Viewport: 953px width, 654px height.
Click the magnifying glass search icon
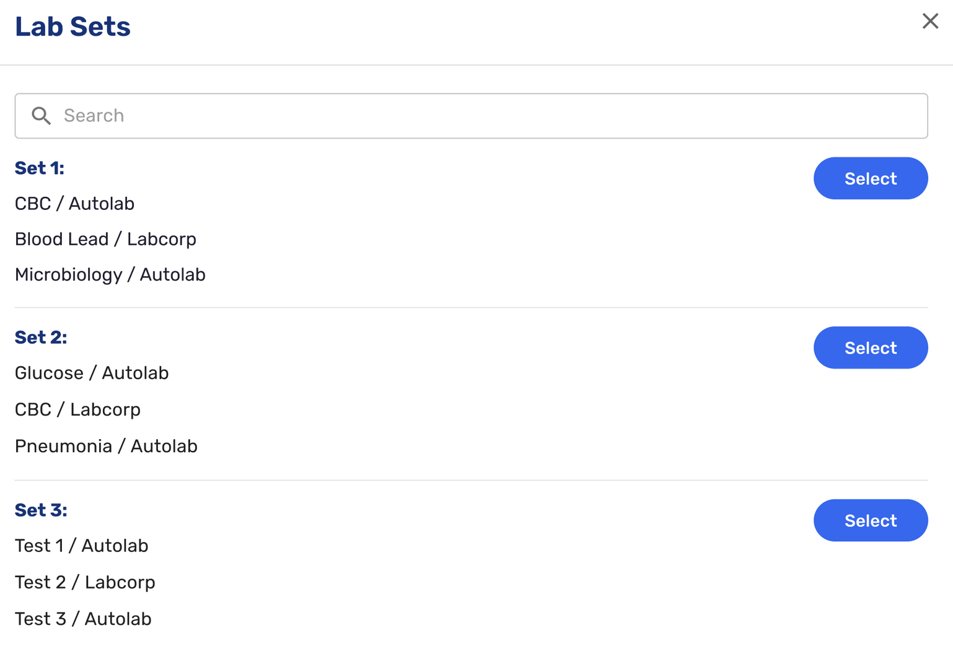point(42,116)
